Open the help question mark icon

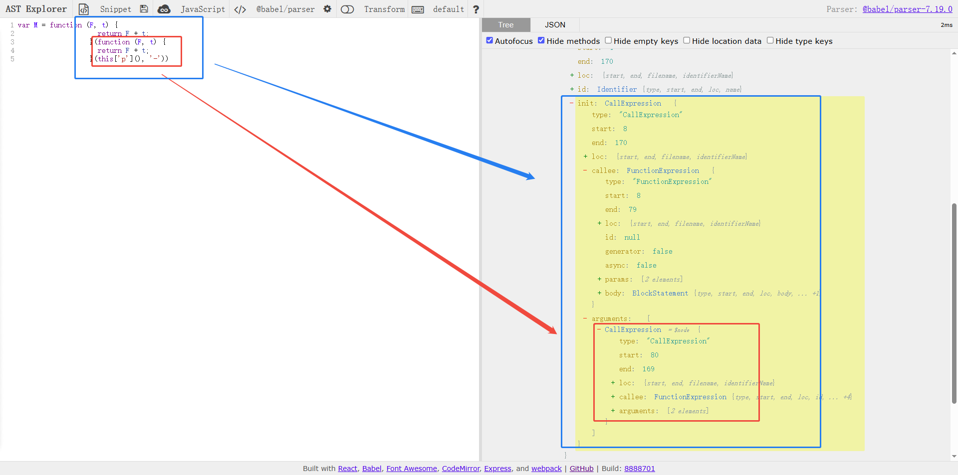(476, 9)
